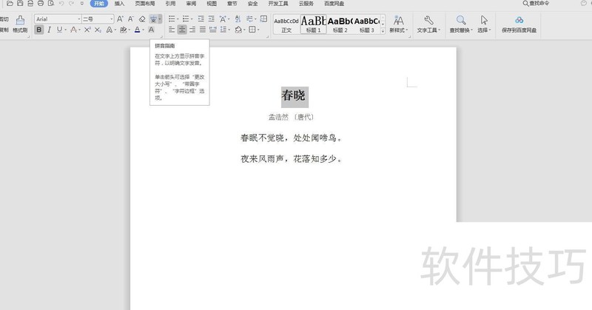Align paragraph text to the left
This screenshot has height=310, width=592.
point(172,30)
